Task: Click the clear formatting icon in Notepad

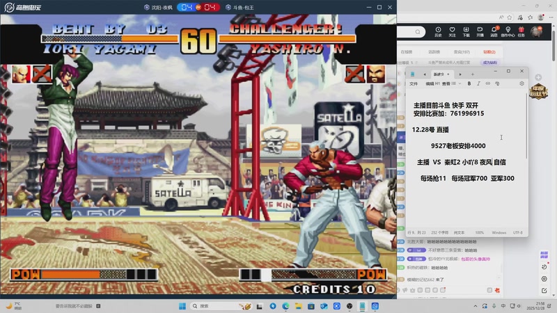Action: click(497, 83)
